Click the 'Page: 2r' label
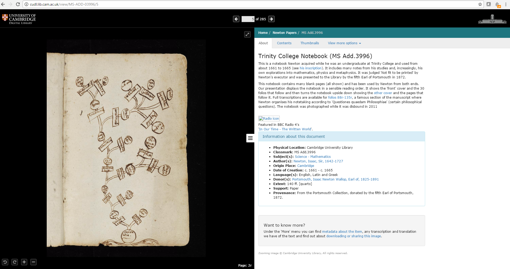Viewport: 510px width, 269px height. click(x=245, y=266)
